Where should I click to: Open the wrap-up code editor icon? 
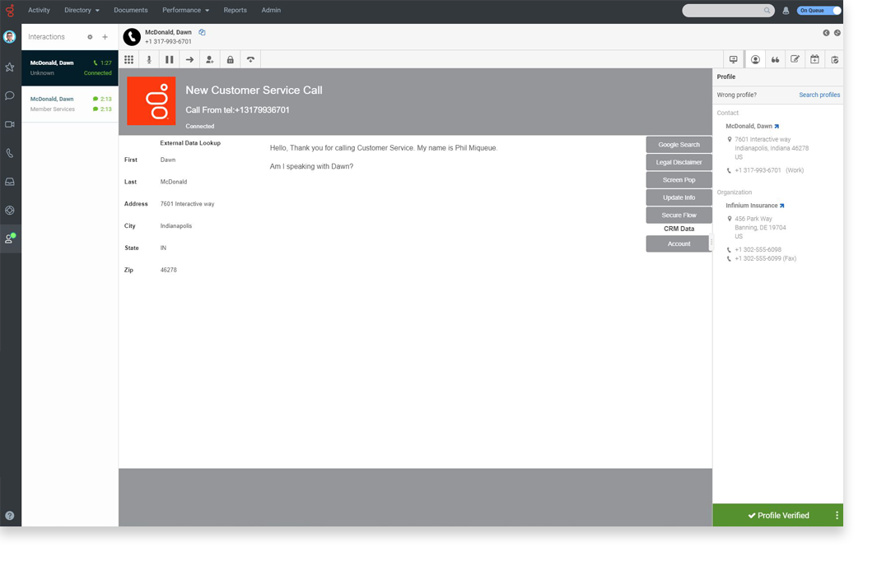(x=795, y=58)
